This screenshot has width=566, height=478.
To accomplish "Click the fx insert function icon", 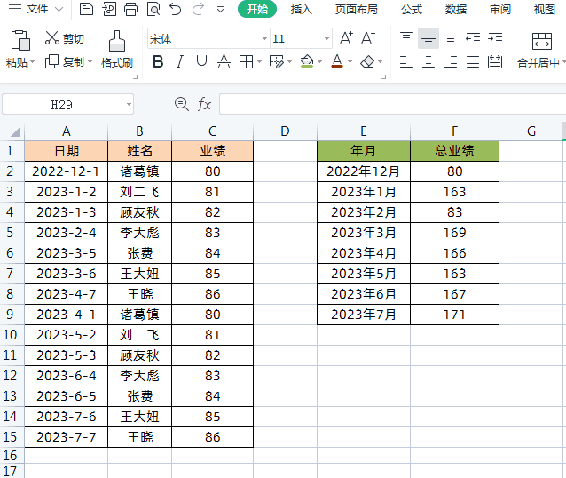I will (x=204, y=104).
